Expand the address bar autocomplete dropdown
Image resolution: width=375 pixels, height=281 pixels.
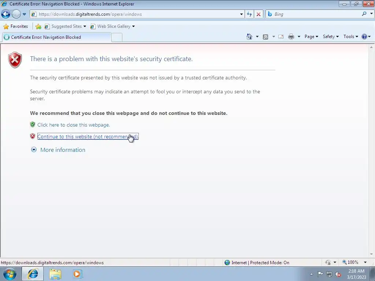(x=241, y=14)
